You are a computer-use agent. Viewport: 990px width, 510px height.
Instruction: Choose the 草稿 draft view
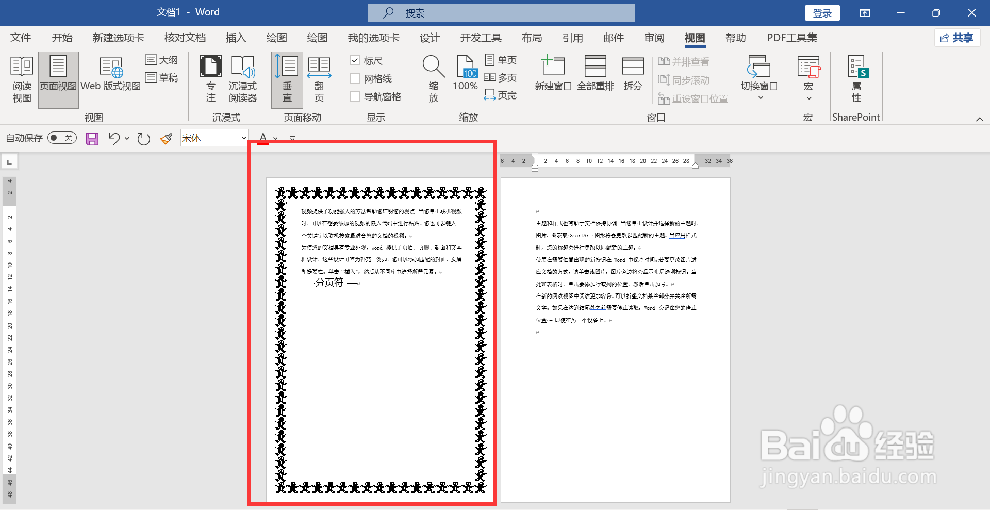click(161, 78)
